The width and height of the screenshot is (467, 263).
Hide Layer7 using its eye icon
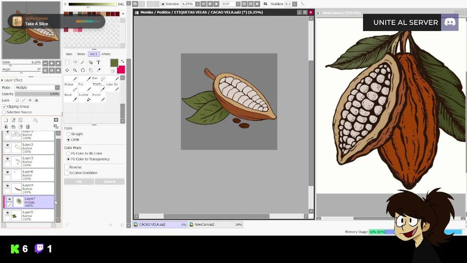coord(9,199)
